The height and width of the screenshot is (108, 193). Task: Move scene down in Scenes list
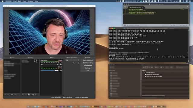pos(15,94)
